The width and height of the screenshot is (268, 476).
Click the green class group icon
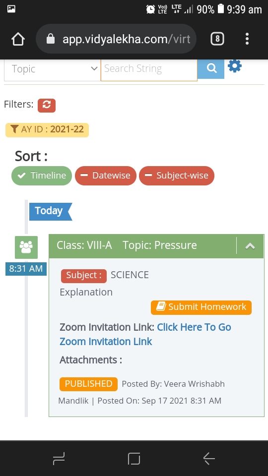coord(26,247)
